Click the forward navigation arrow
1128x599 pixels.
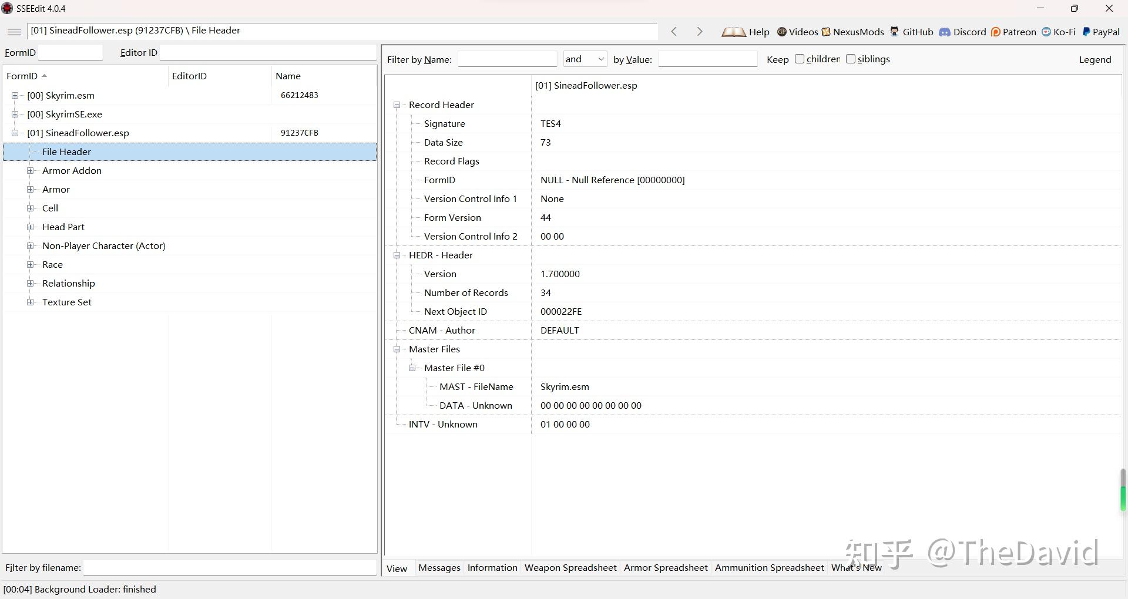tap(699, 32)
